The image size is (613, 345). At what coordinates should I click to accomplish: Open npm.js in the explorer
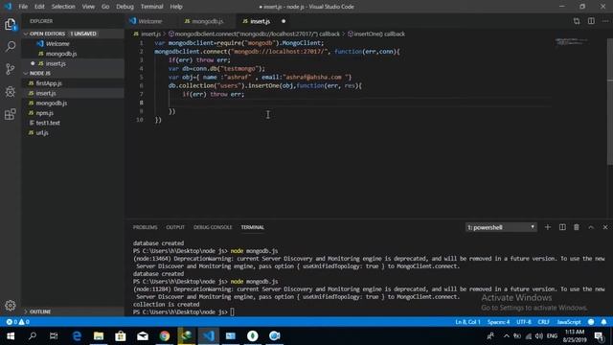[x=73, y=113]
